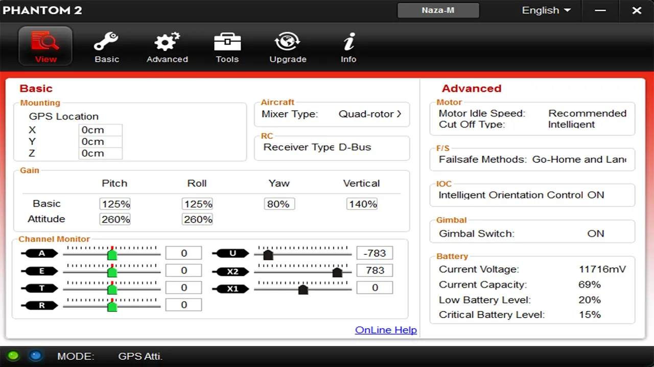Click the Basic Vertical gain 140% field
This screenshot has height=367, width=654.
coord(362,204)
